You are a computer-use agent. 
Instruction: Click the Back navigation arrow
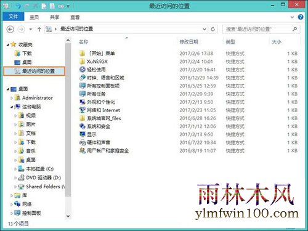point(10,30)
